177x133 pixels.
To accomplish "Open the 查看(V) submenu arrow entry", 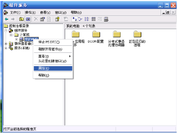I will pyautogui.click(x=53, y=56).
